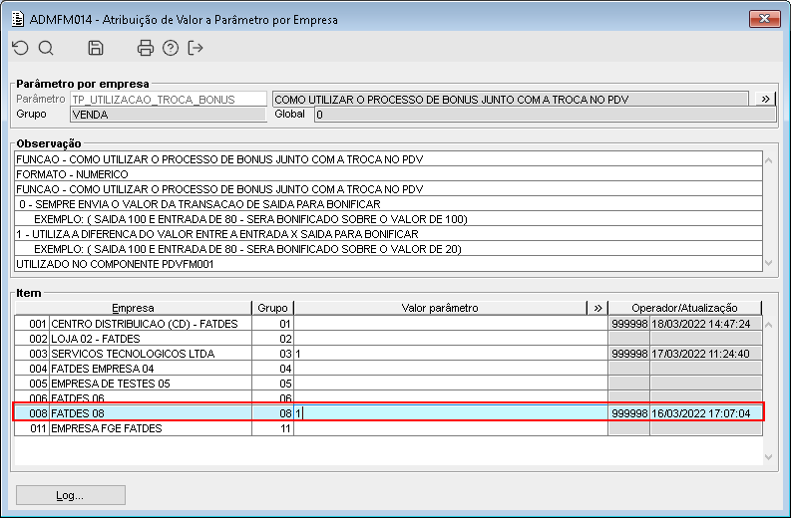Viewport: 791px width, 518px height.
Task: Click line 0 - SEMPRE ENVIA O VALOR
Action: coord(388,204)
